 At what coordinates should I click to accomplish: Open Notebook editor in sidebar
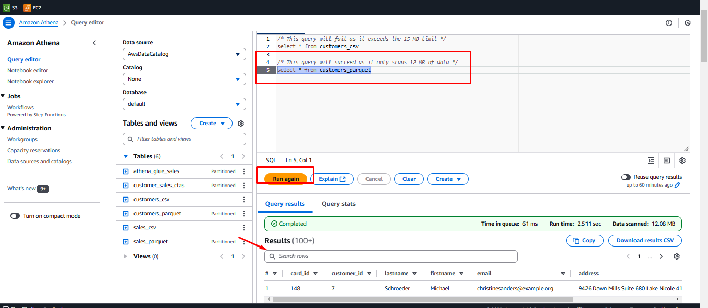[x=28, y=70]
